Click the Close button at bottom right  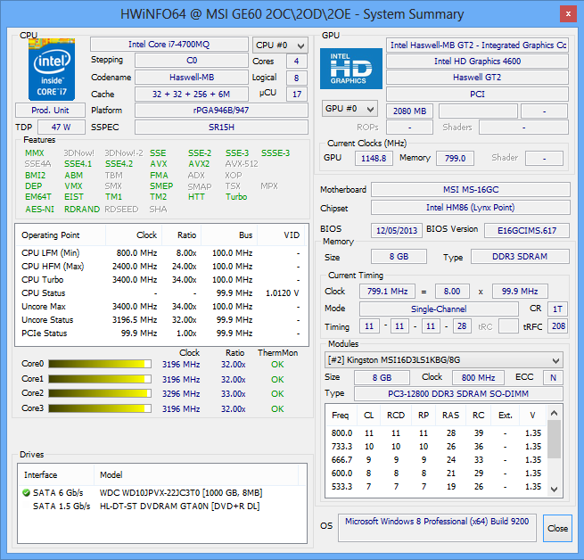point(557,528)
